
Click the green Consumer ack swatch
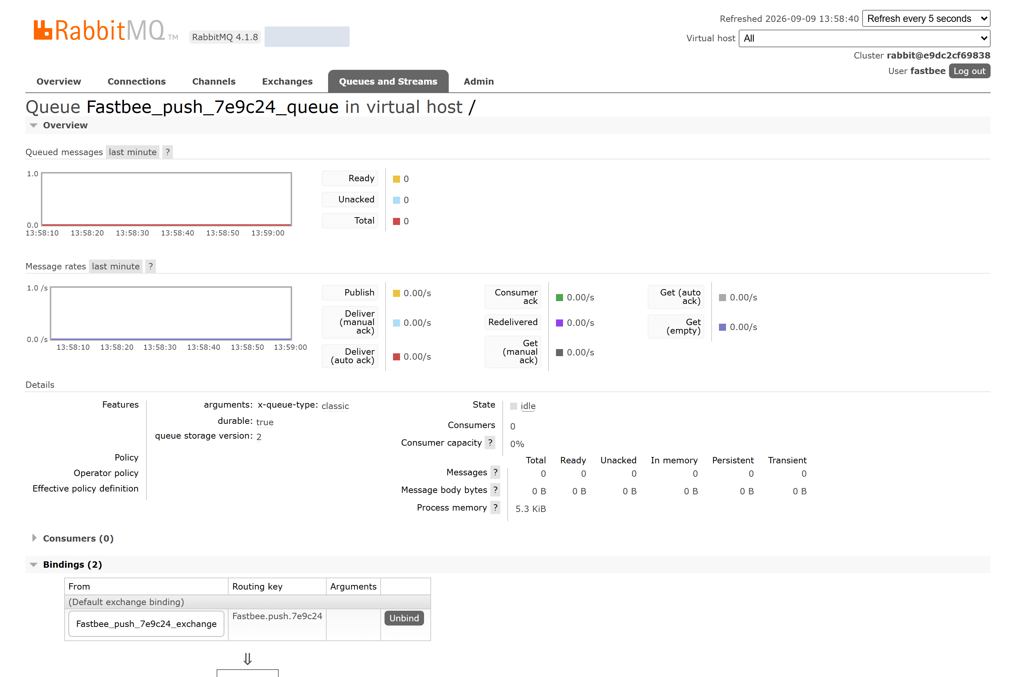pos(560,298)
